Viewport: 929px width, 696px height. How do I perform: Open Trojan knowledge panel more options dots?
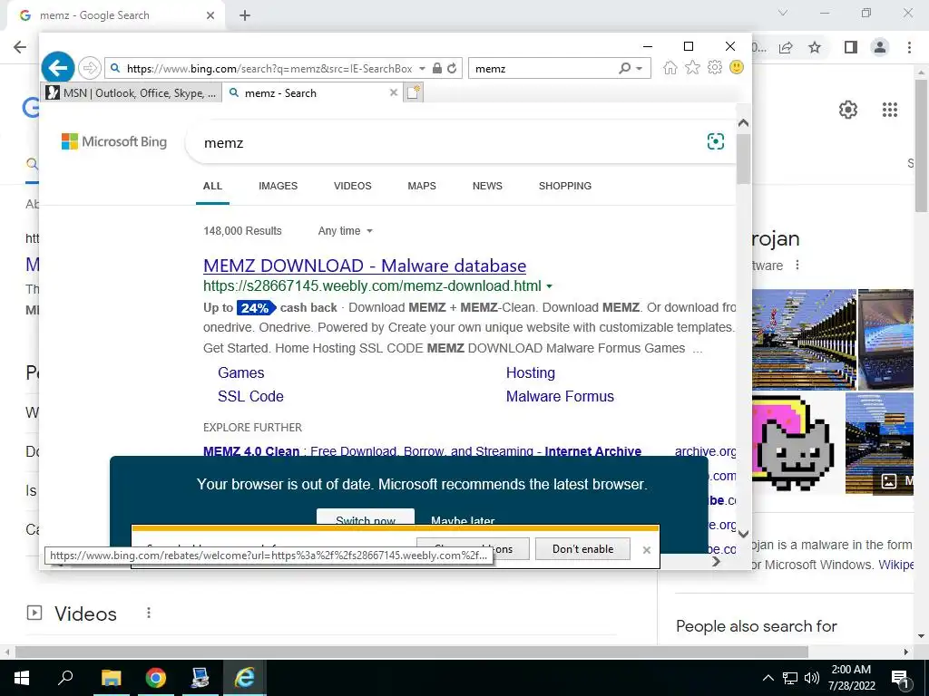[x=797, y=266]
